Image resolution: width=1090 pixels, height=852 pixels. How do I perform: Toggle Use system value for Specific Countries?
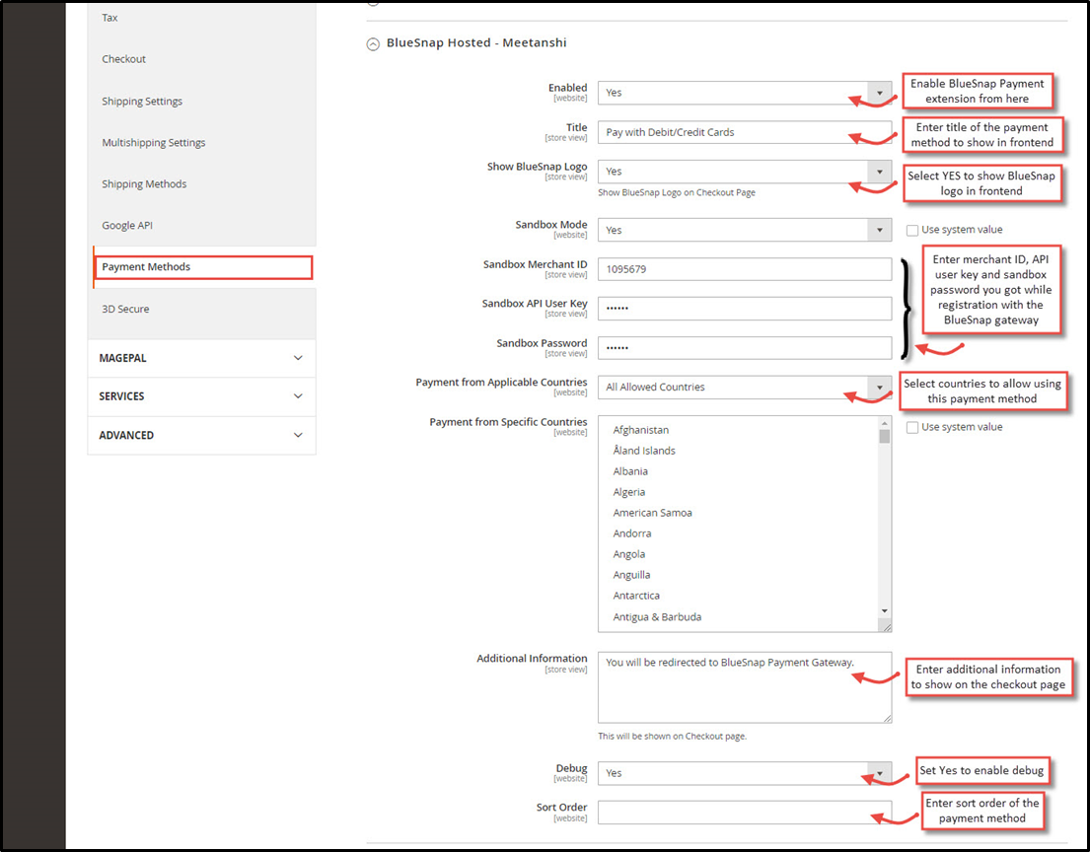tap(912, 427)
